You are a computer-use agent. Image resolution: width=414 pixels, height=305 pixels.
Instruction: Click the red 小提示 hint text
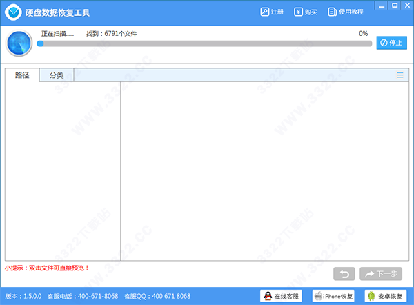pyautogui.click(x=46, y=268)
